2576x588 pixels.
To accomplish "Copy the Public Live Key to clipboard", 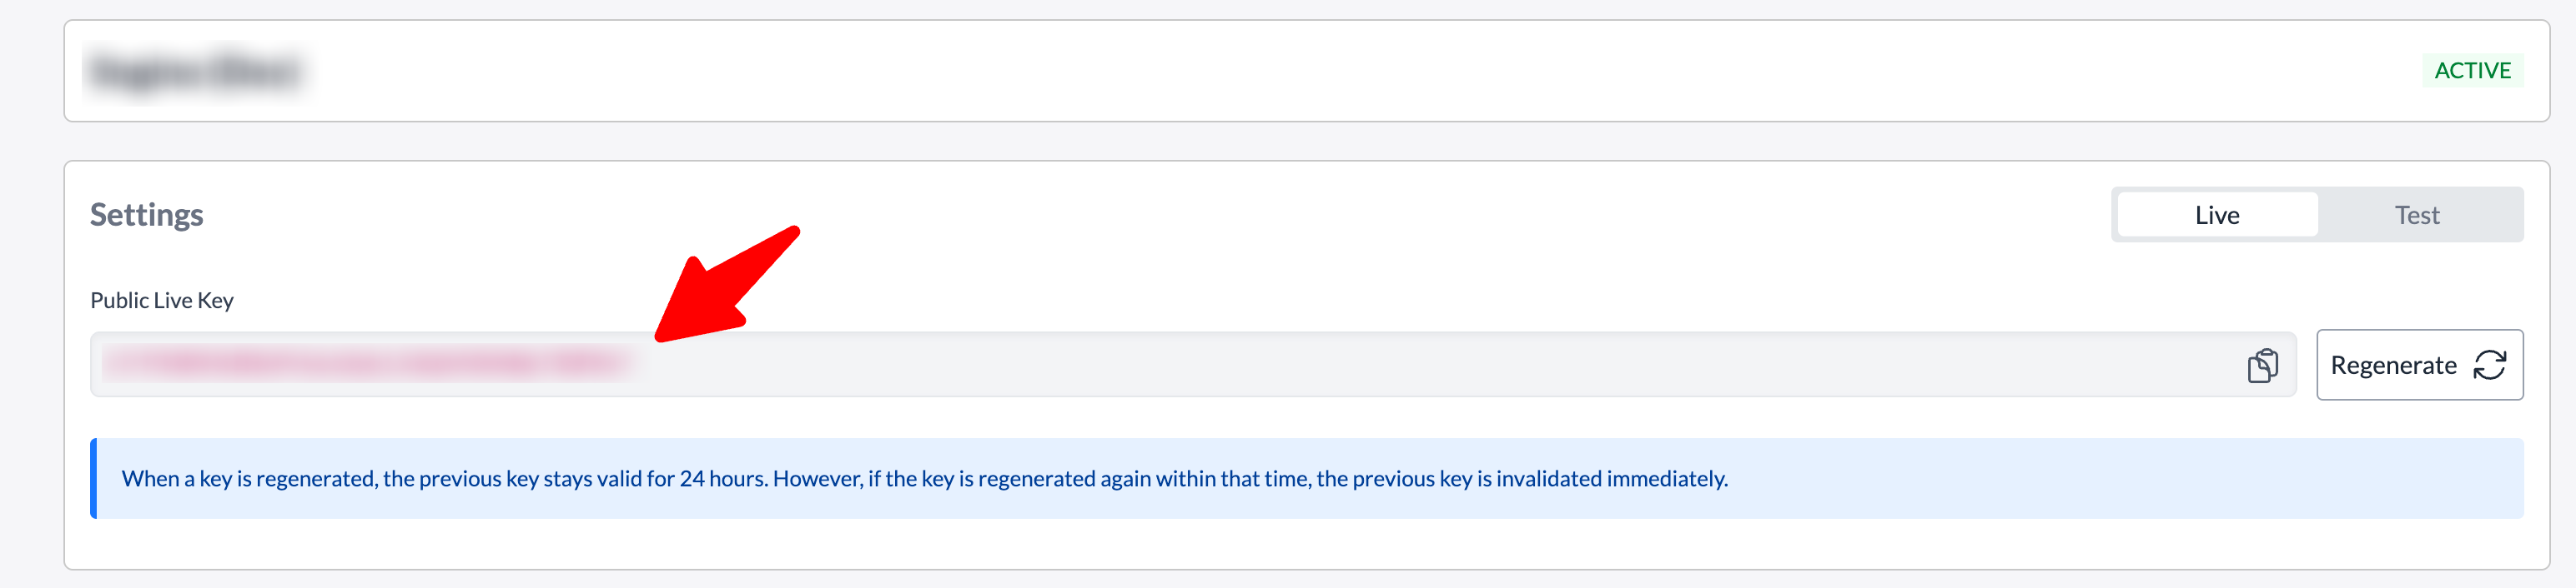I will [x=2262, y=366].
